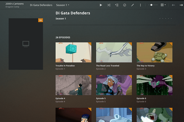Open Episode 5 thumbnail

(x=114, y=85)
